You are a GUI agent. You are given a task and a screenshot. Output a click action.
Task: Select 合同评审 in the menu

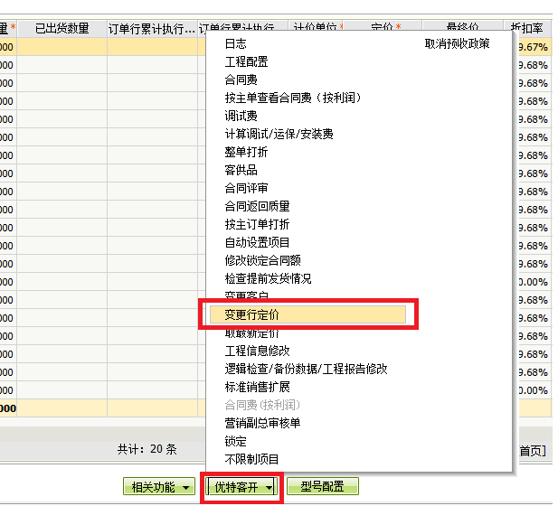click(x=246, y=188)
